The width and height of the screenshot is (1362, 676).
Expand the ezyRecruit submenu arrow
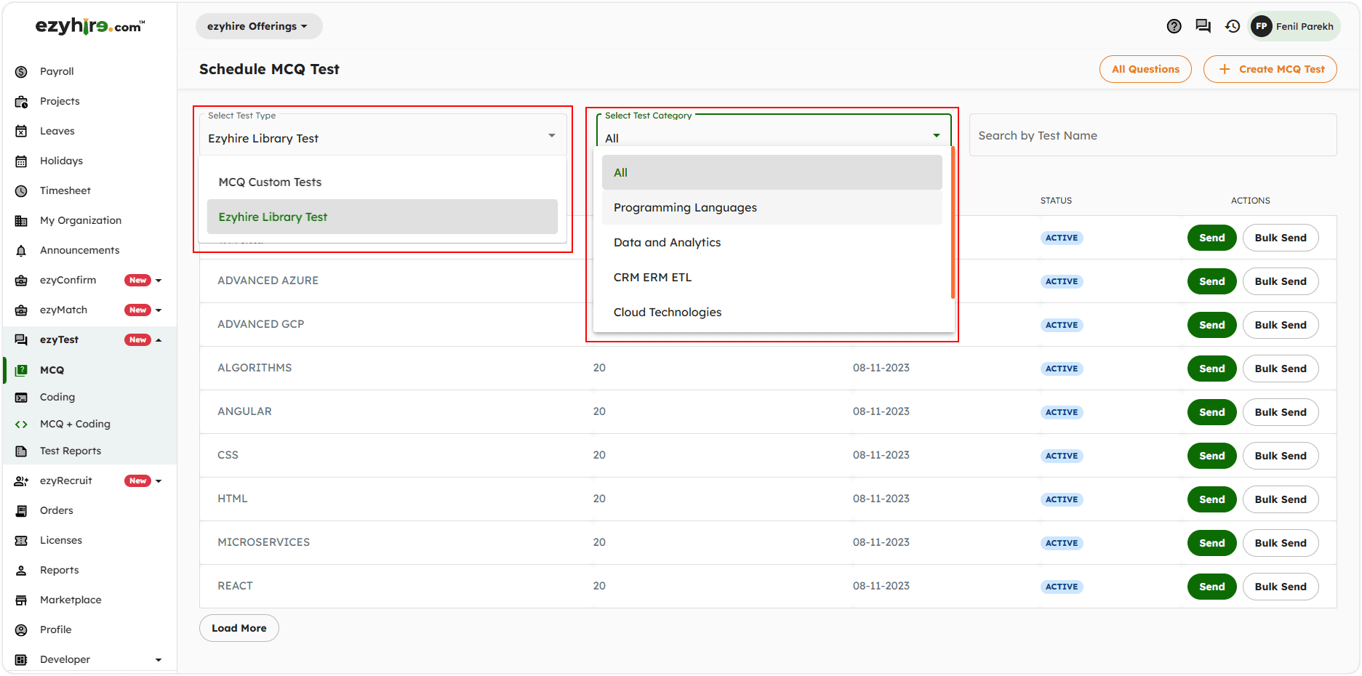tap(159, 480)
